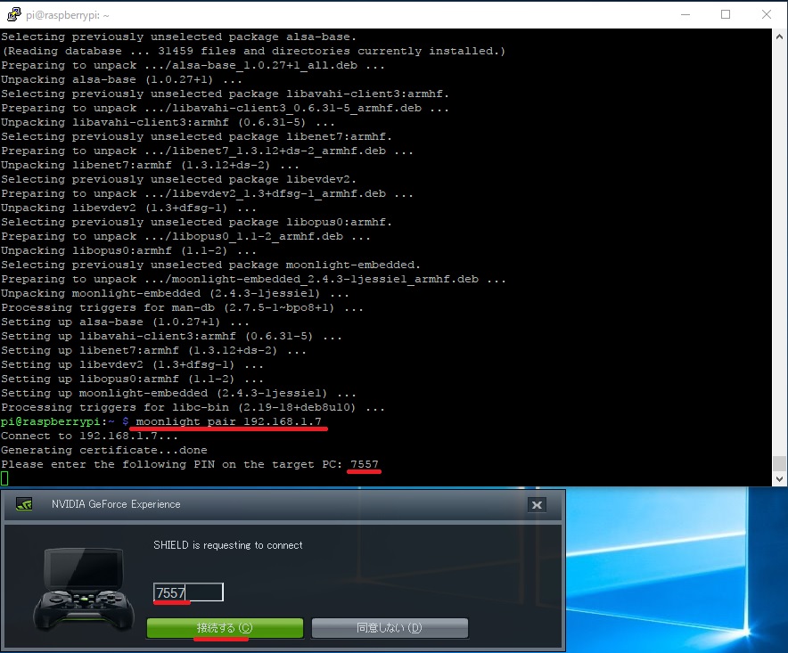Click the terminal scrollbar up arrow
The height and width of the screenshot is (653, 788).
[x=779, y=37]
